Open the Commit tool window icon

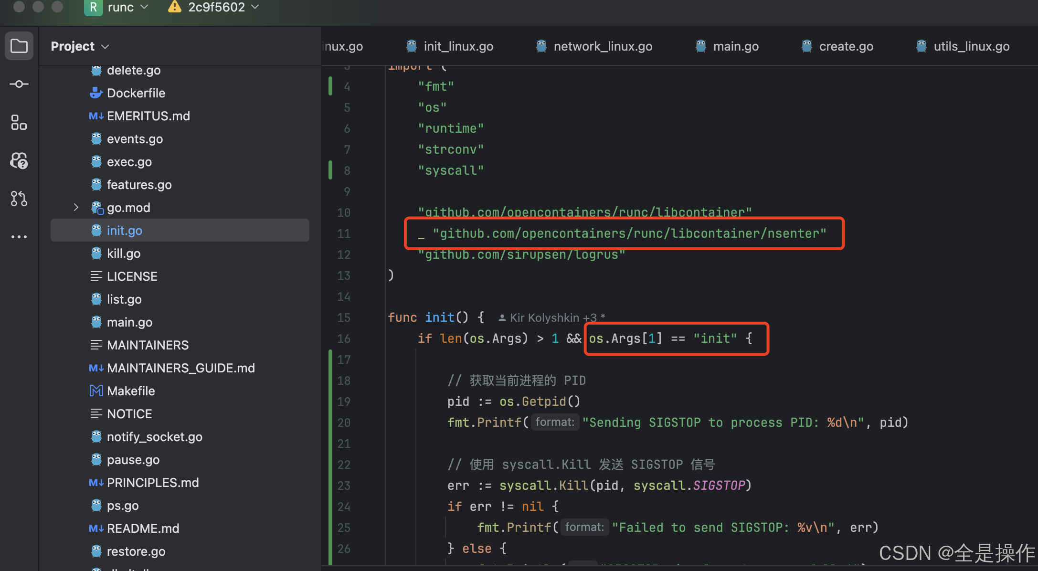[19, 84]
